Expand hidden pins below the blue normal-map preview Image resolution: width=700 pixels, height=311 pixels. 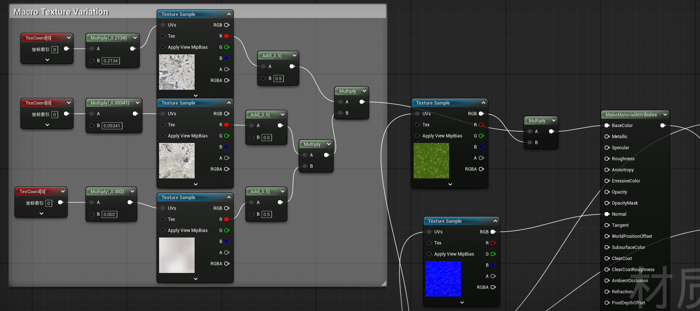(x=462, y=302)
